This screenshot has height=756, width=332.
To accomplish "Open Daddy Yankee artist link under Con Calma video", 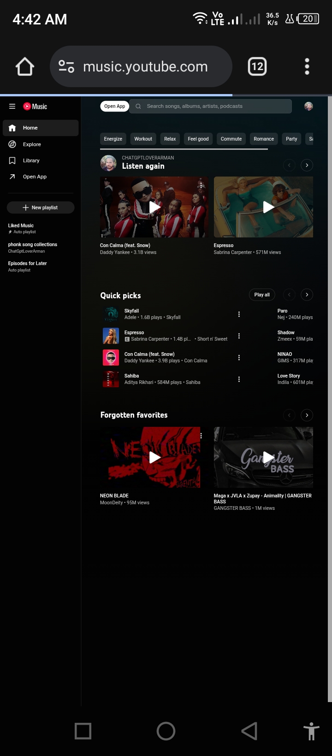I will click(x=115, y=253).
